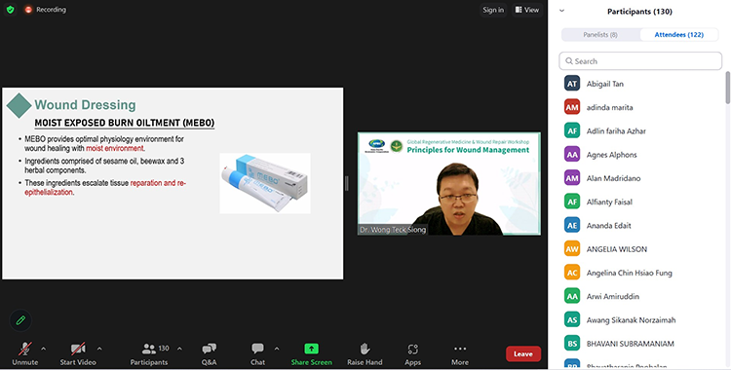
Task: Toggle the Participants panel button
Action: pyautogui.click(x=149, y=353)
